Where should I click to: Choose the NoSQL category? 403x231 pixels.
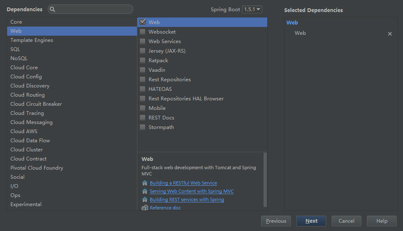tap(72, 58)
